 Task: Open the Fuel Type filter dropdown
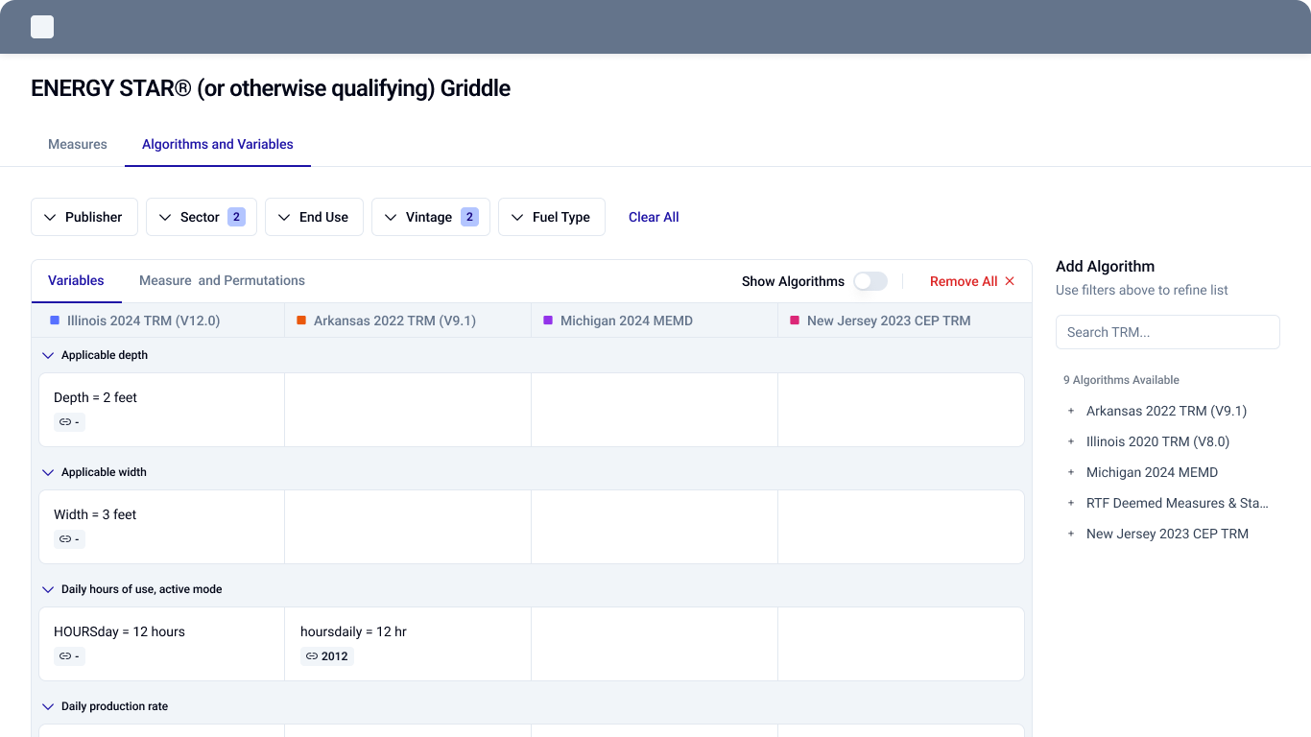pyautogui.click(x=552, y=217)
